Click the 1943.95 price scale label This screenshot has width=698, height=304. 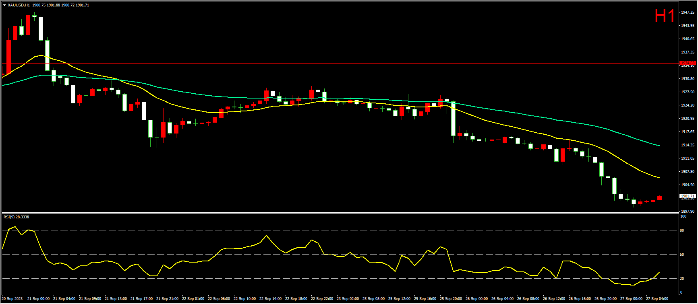click(687, 26)
